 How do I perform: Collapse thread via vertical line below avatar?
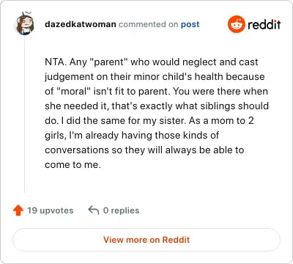24,114
